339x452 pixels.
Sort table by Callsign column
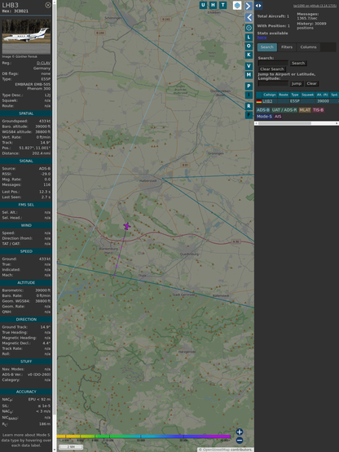269,95
